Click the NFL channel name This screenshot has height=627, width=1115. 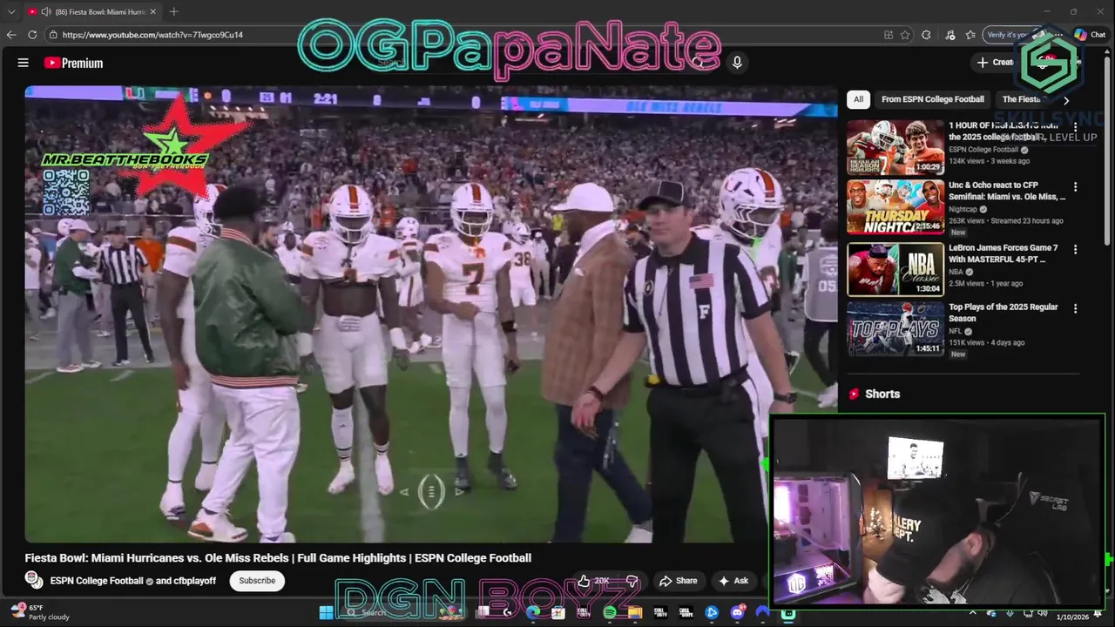(x=956, y=331)
